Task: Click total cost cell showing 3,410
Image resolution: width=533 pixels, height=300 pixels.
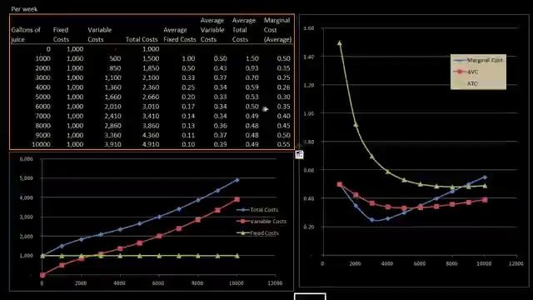Action: [151, 116]
